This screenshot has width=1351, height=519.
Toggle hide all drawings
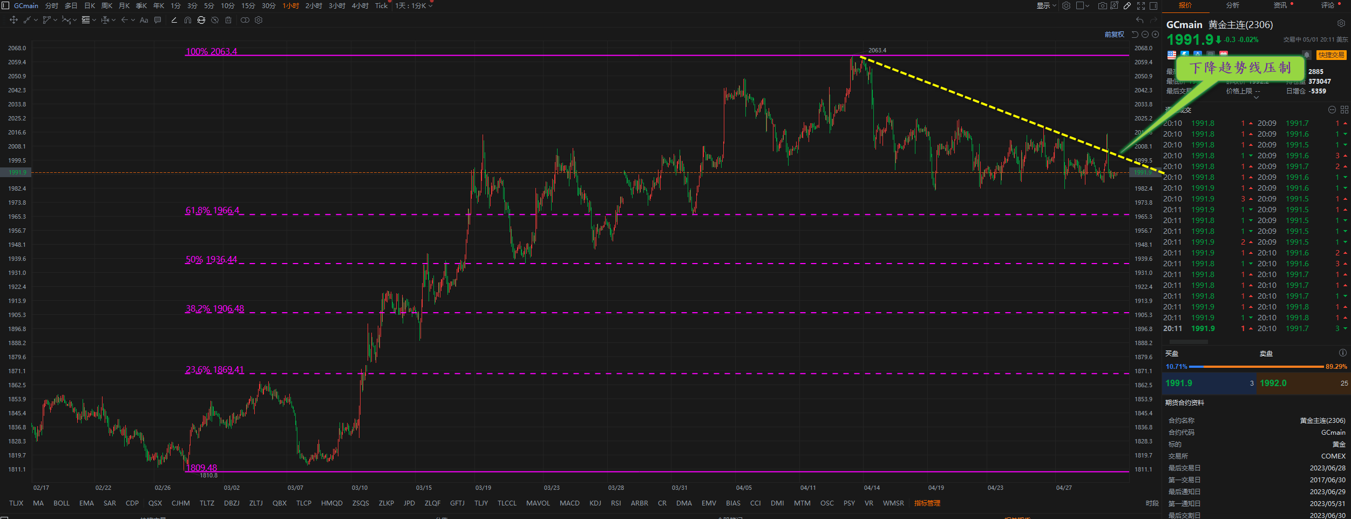pos(215,20)
